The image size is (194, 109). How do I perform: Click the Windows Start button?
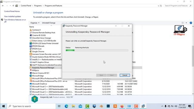3,106
